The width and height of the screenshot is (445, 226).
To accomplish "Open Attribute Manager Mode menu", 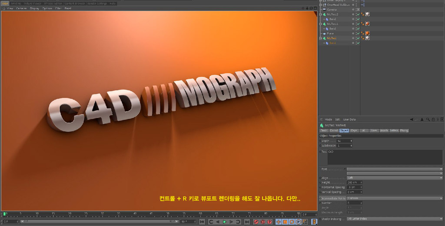I will tap(328, 120).
